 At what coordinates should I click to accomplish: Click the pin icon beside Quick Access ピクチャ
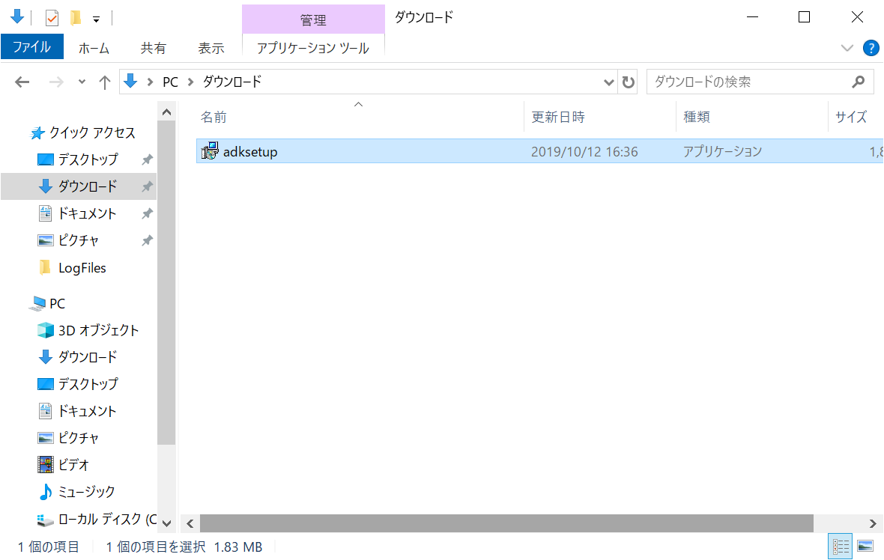(x=147, y=240)
